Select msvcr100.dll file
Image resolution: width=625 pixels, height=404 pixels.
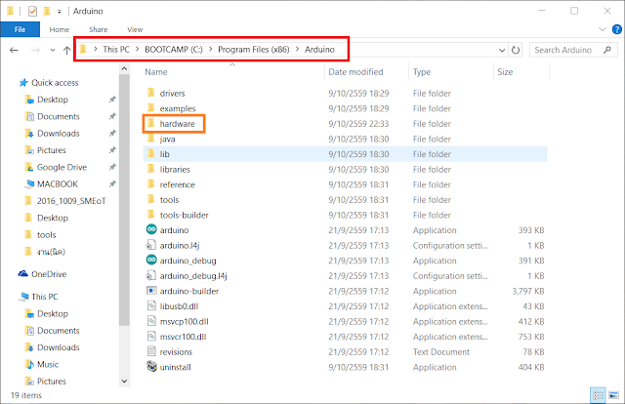coord(345,337)
